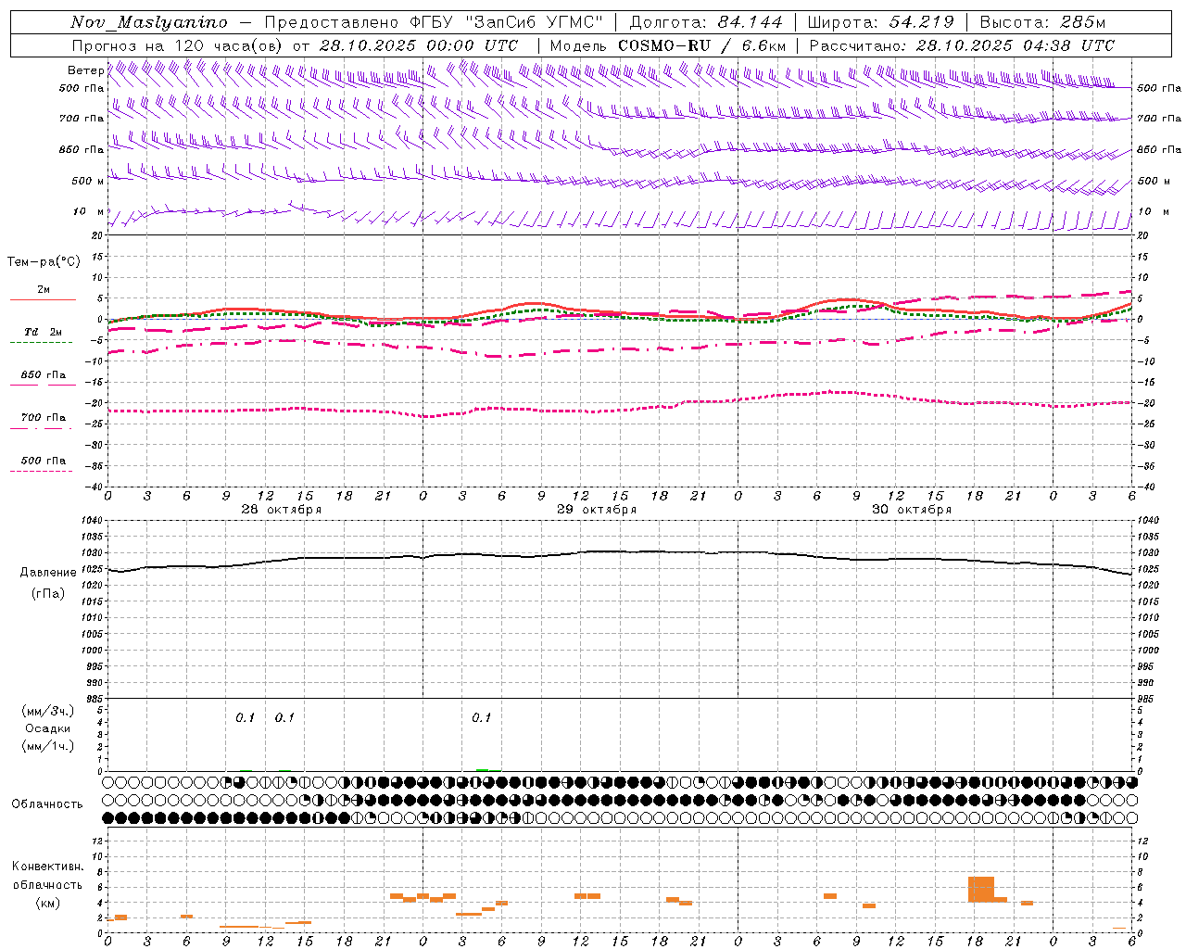Click the 850 гПа temperature legend label
Image resolution: width=1186 pixels, height=949 pixels.
(44, 375)
